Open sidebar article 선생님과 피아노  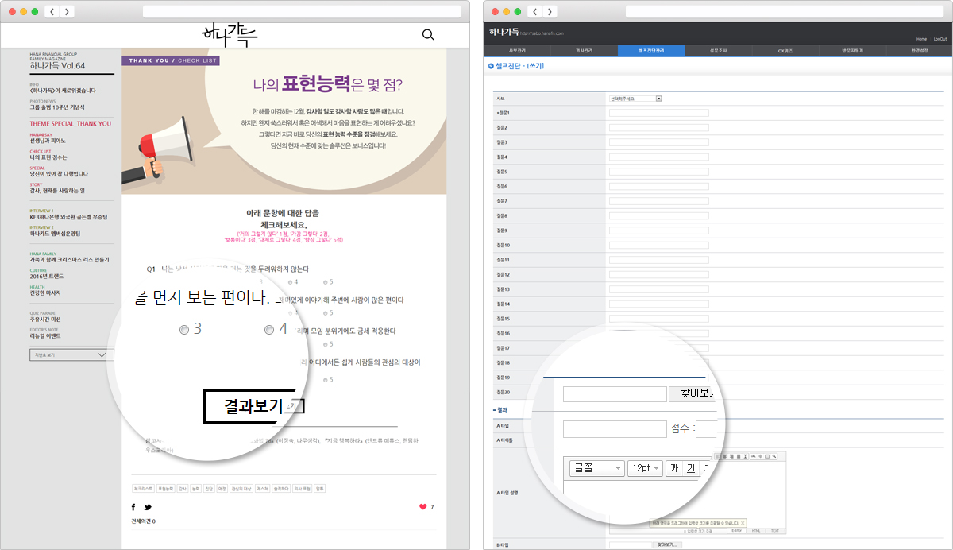(48, 140)
